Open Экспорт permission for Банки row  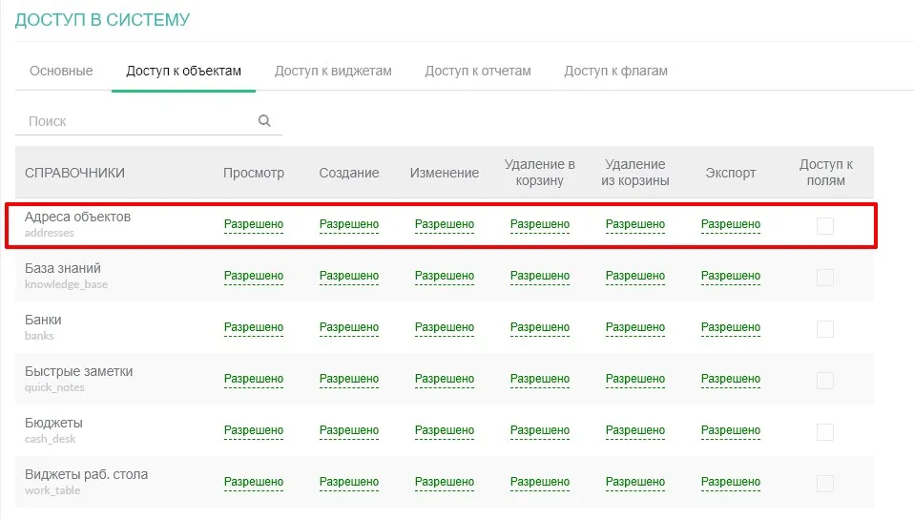pos(731,328)
